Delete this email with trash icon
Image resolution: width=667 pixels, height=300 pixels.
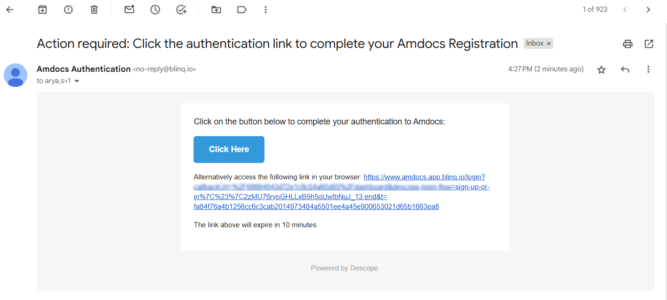click(x=94, y=9)
